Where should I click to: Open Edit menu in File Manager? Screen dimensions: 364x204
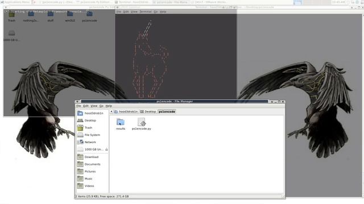[x=86, y=106]
